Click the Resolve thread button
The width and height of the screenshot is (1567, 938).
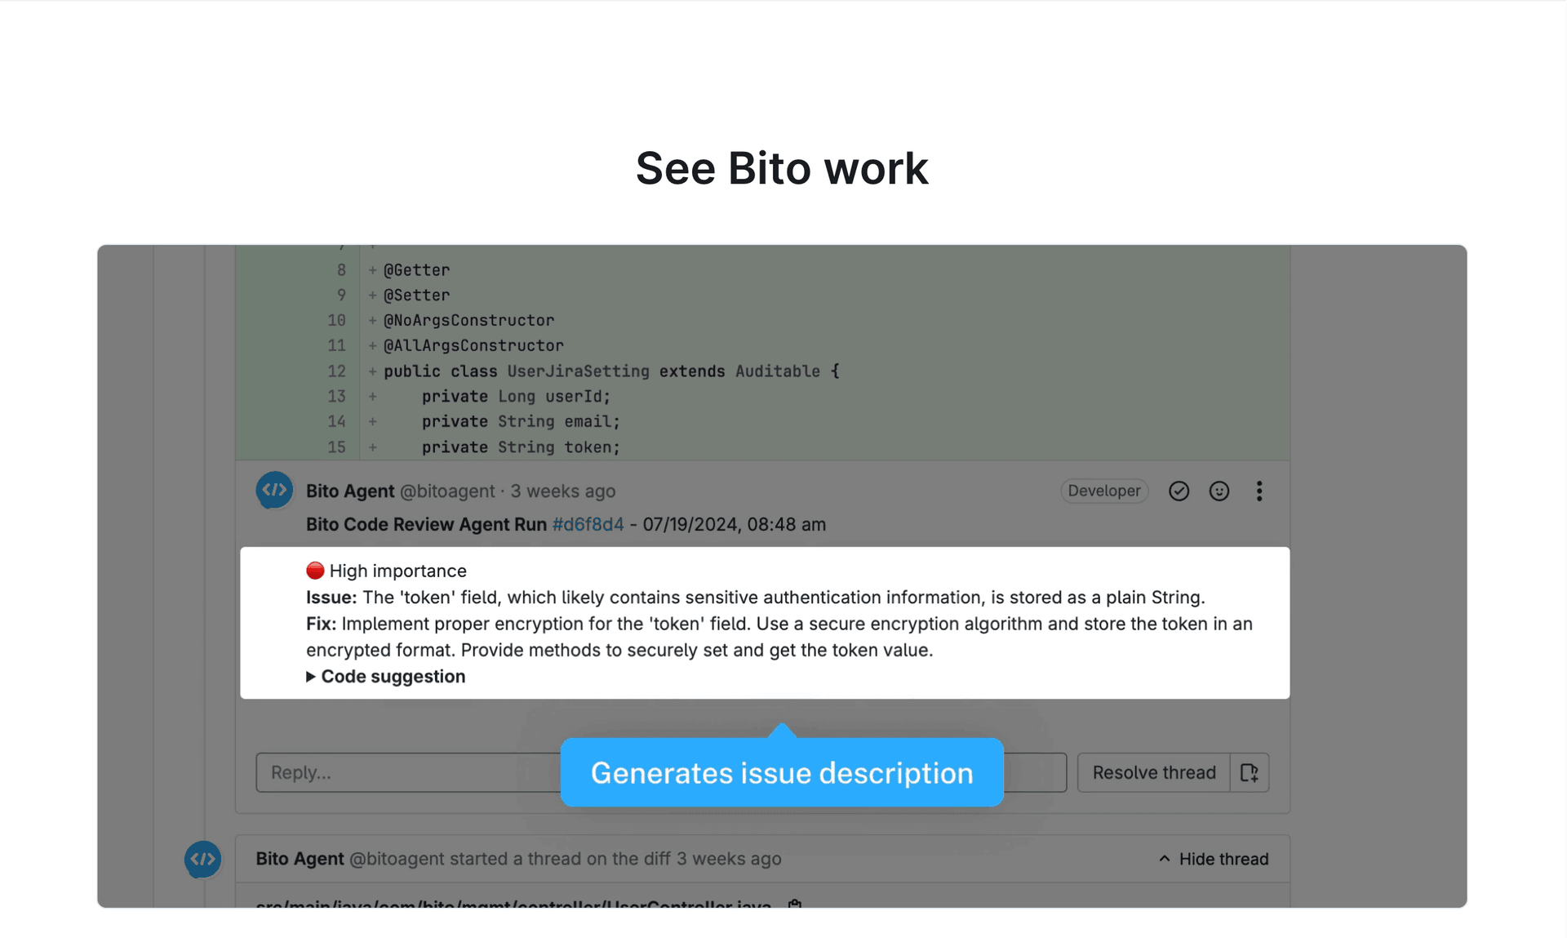pyautogui.click(x=1154, y=772)
